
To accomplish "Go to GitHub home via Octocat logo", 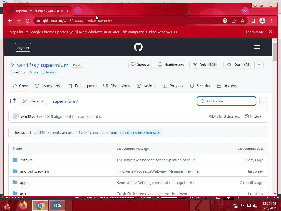I will [x=138, y=47].
